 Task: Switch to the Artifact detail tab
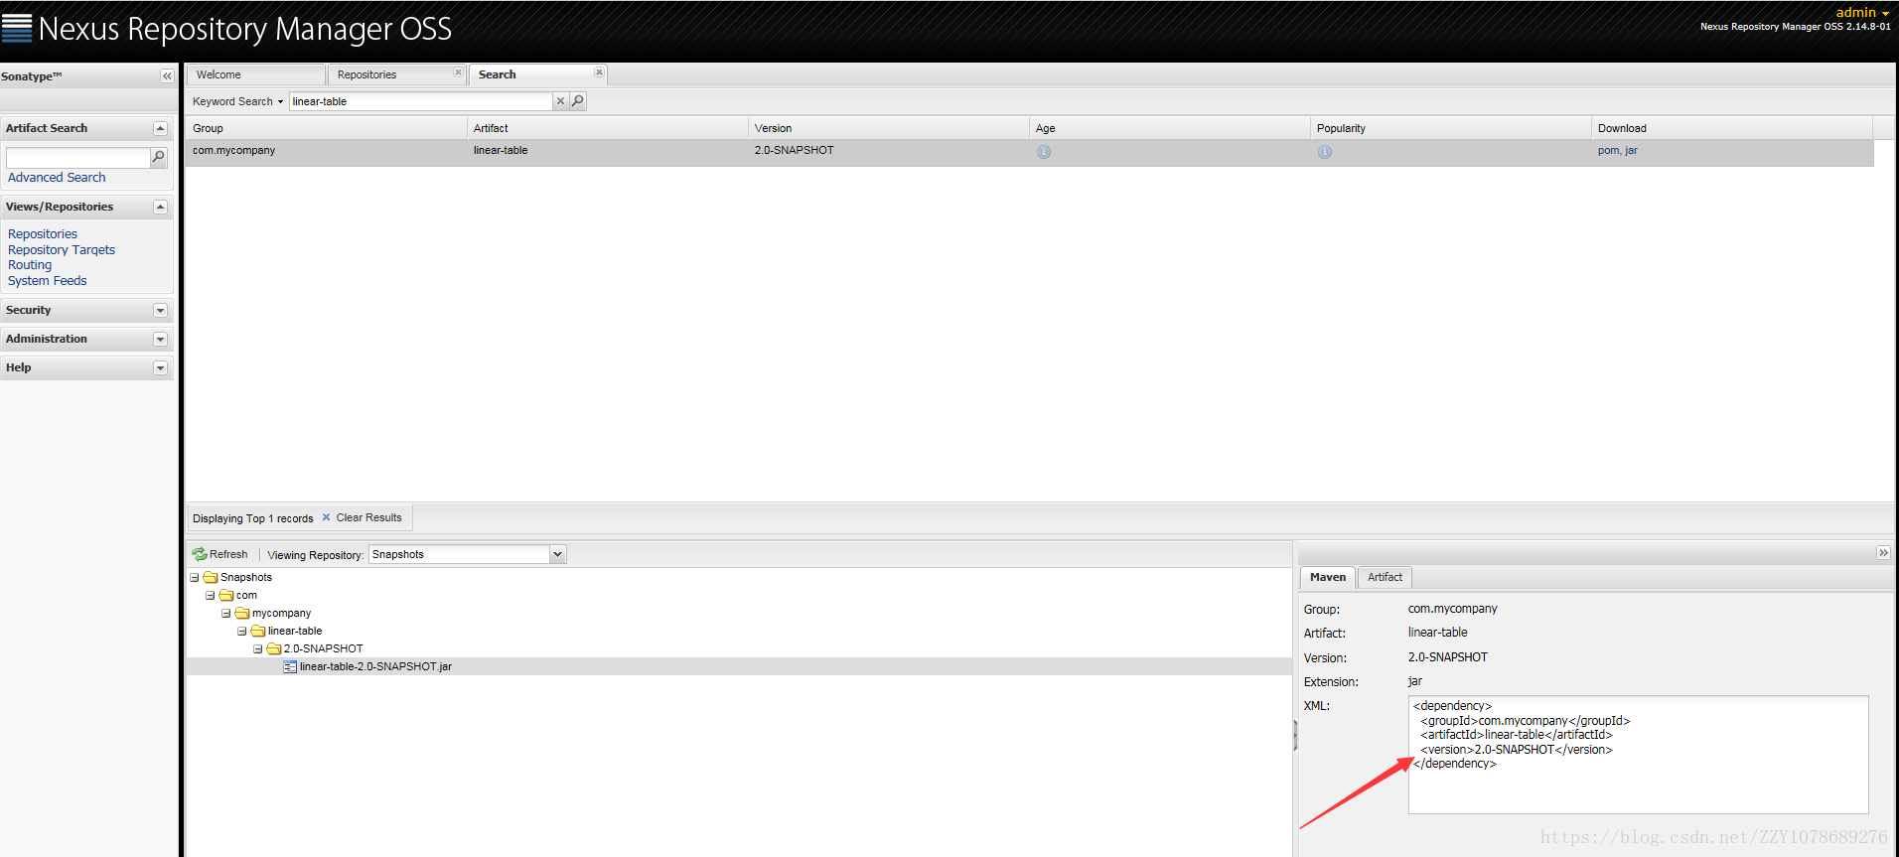coord(1385,577)
